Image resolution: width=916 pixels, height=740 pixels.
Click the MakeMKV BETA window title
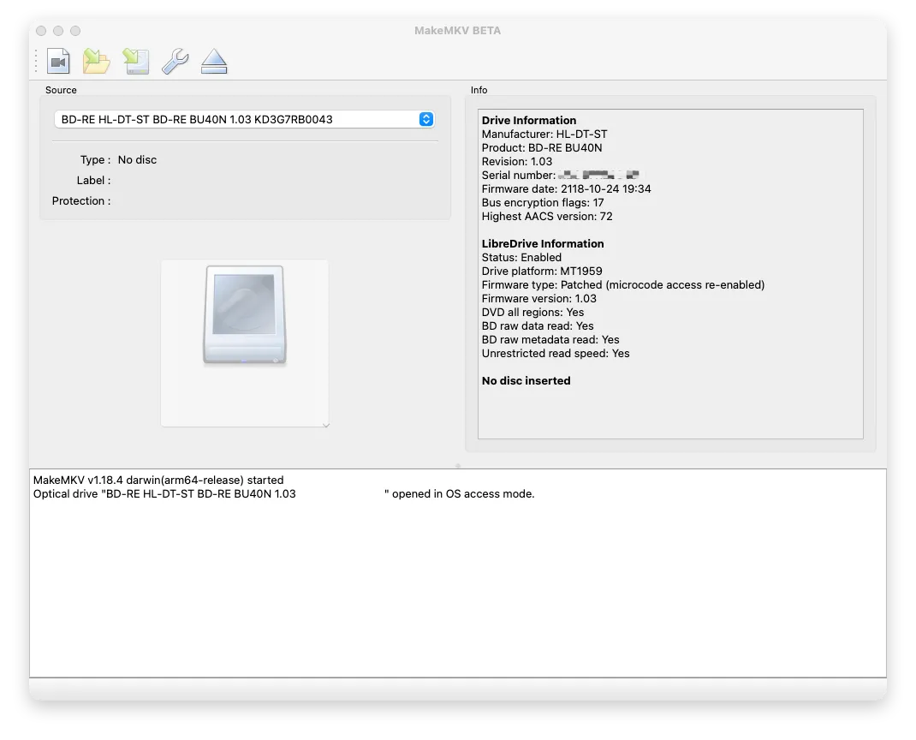(x=457, y=31)
